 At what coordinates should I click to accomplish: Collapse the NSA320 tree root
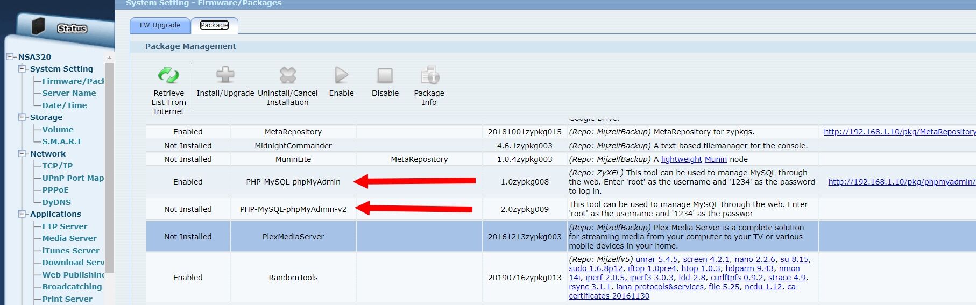(x=10, y=56)
